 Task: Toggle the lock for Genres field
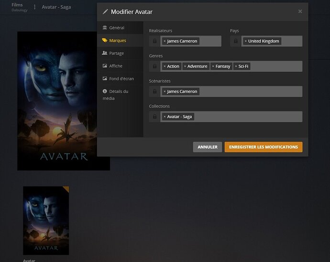click(154, 66)
